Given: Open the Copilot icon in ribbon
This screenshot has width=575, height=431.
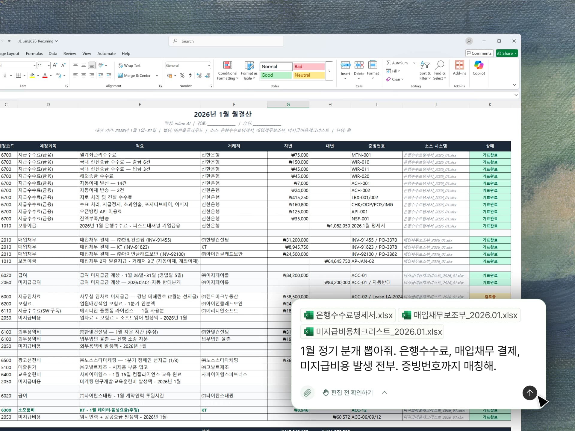Looking at the screenshot, I should [x=479, y=65].
